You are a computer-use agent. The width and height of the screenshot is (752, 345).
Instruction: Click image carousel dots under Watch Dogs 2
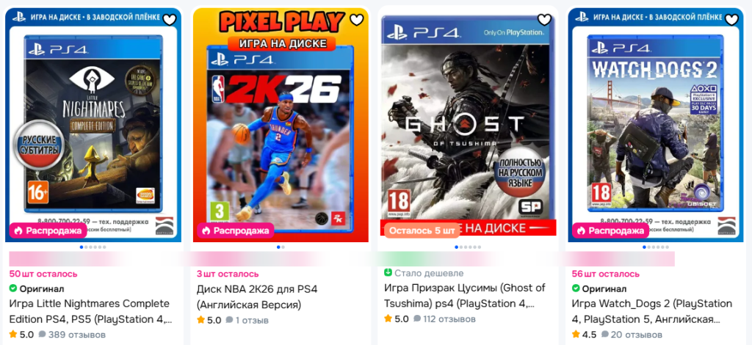coord(656,247)
